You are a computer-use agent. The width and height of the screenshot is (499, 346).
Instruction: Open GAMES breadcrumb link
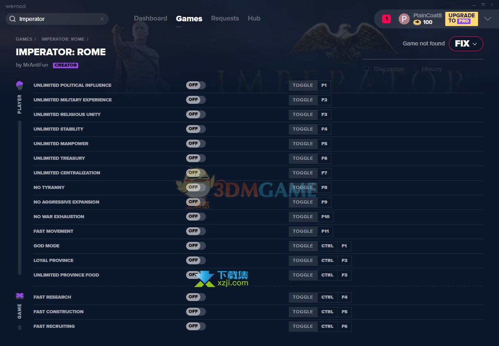[x=24, y=39]
